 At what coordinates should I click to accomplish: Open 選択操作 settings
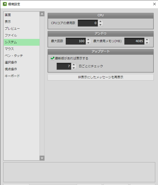(22, 63)
